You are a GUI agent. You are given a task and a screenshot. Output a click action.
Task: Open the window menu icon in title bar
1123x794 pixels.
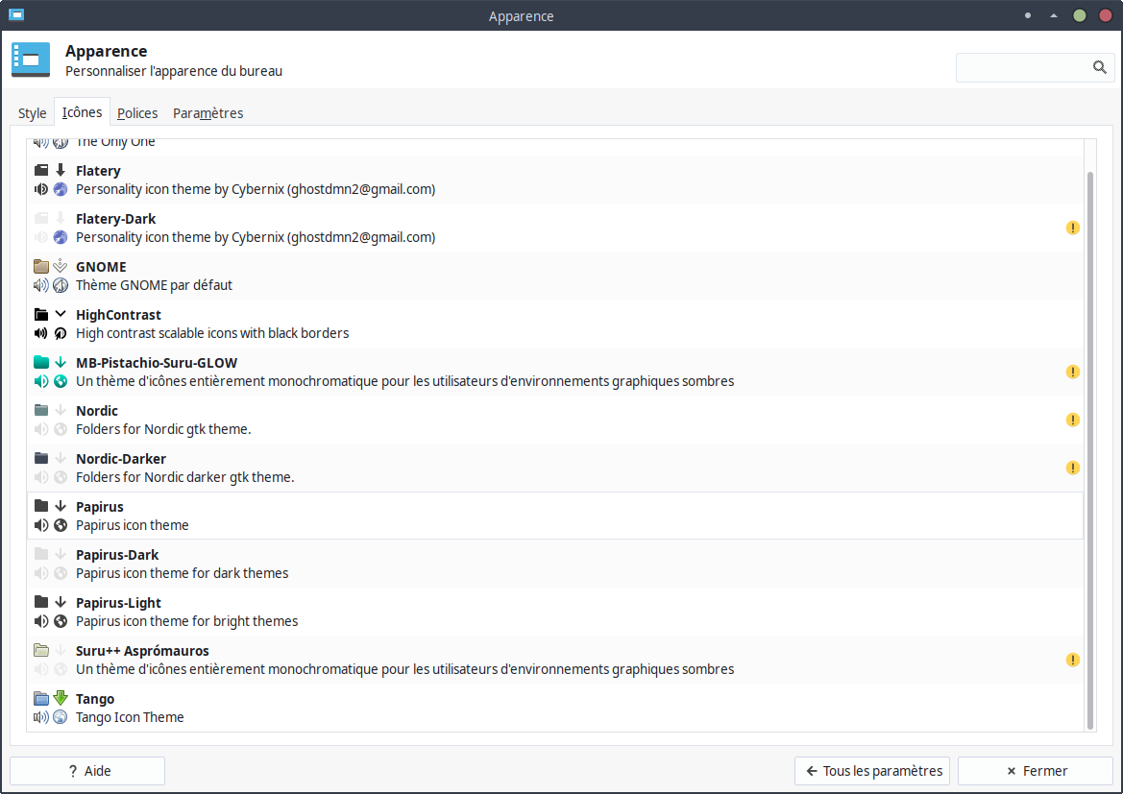(16, 15)
